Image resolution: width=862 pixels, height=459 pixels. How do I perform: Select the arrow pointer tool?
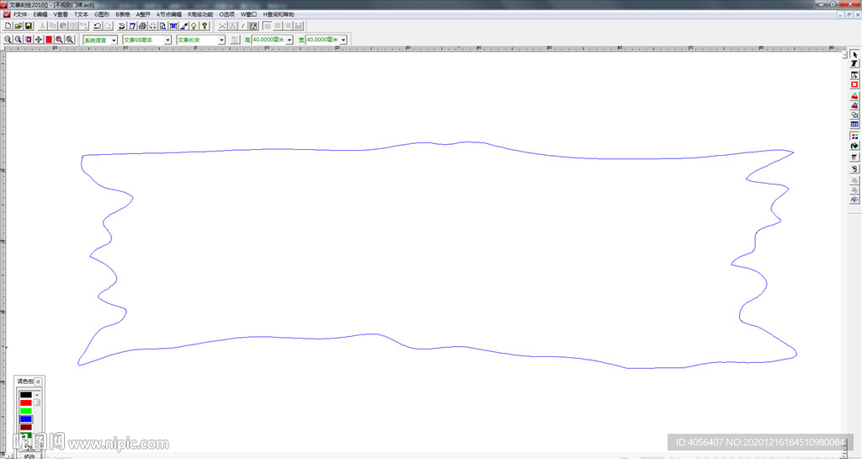coord(854,54)
